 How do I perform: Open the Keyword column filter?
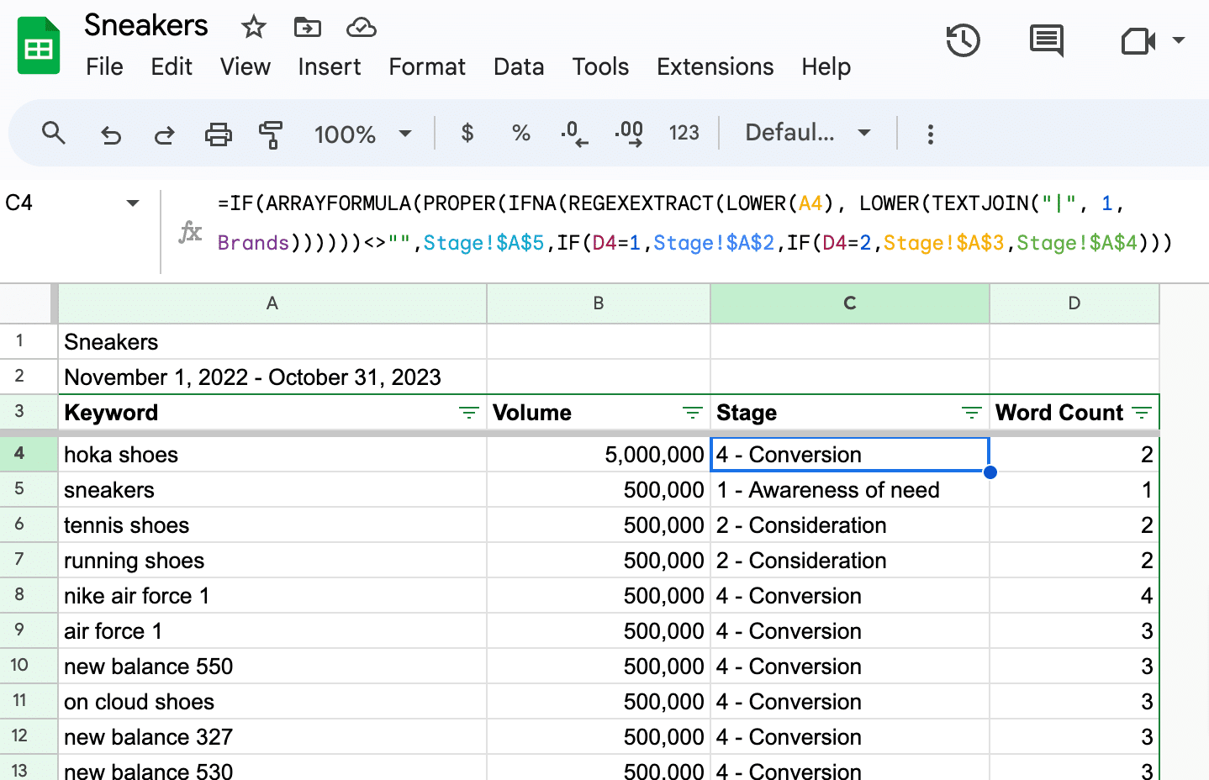468,413
